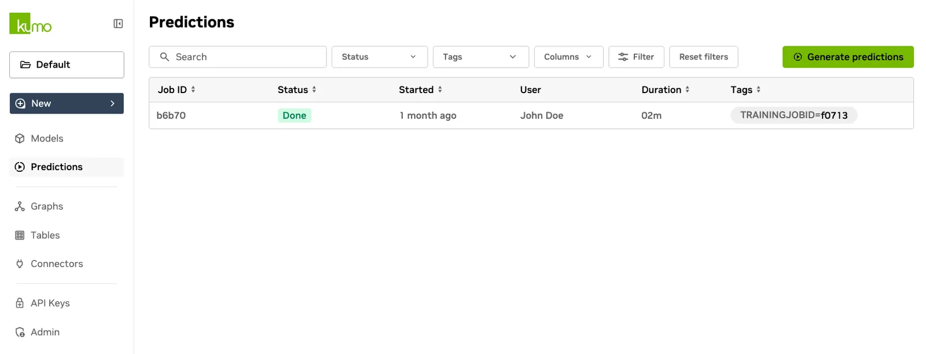Click Generate predictions button
This screenshot has width=926, height=354.
[848, 57]
